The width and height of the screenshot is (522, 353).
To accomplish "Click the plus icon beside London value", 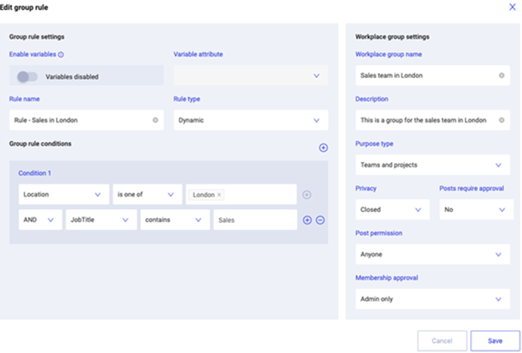I will pos(306,195).
